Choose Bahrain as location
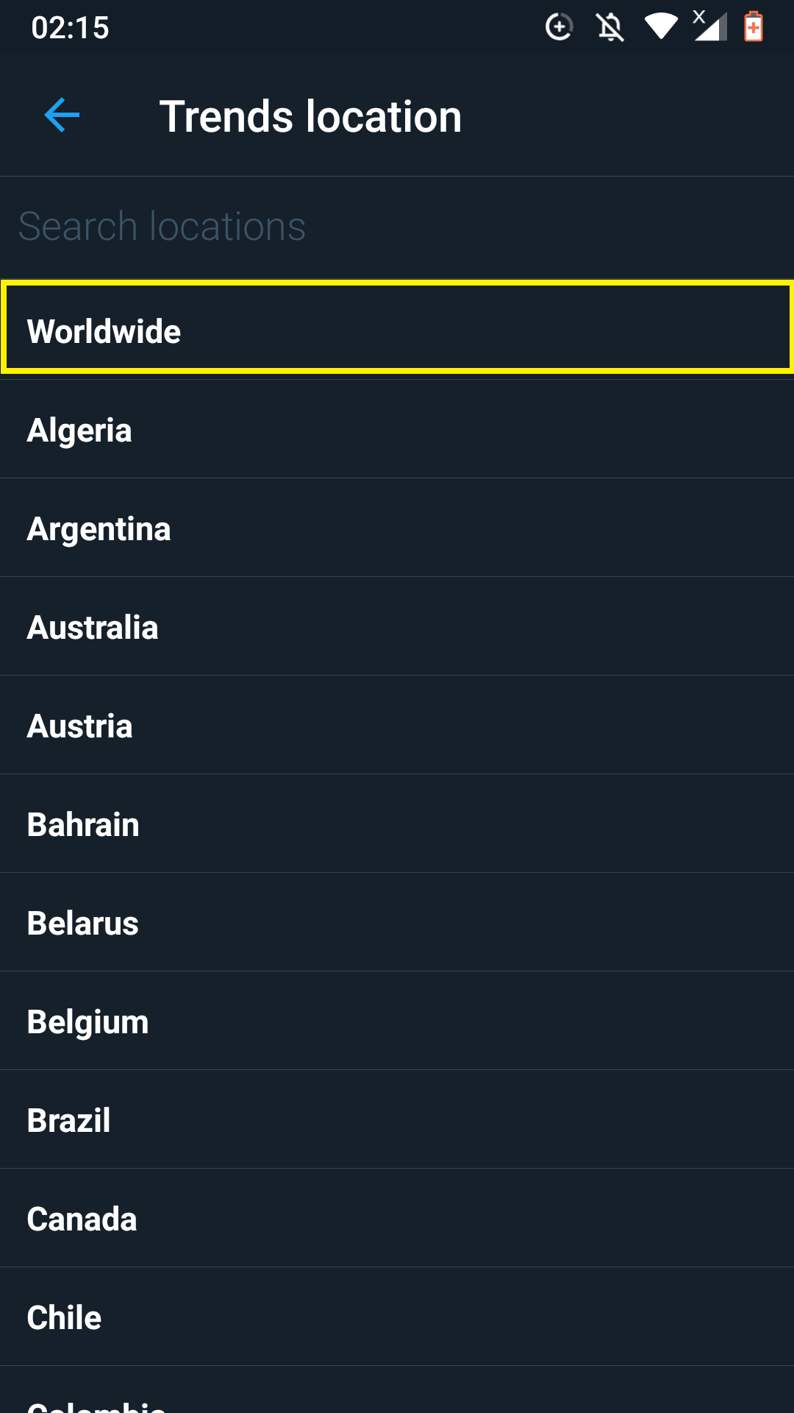The image size is (794, 1413). click(397, 824)
